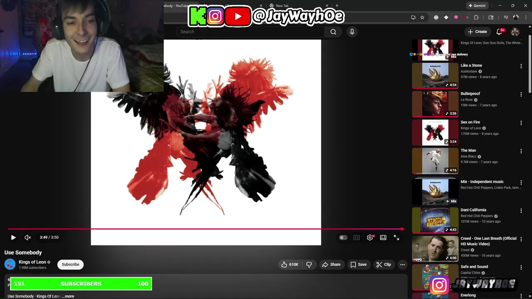Viewport: 532px width, 299px height.
Task: Open options for Mix - Independent music
Action: 521,182
